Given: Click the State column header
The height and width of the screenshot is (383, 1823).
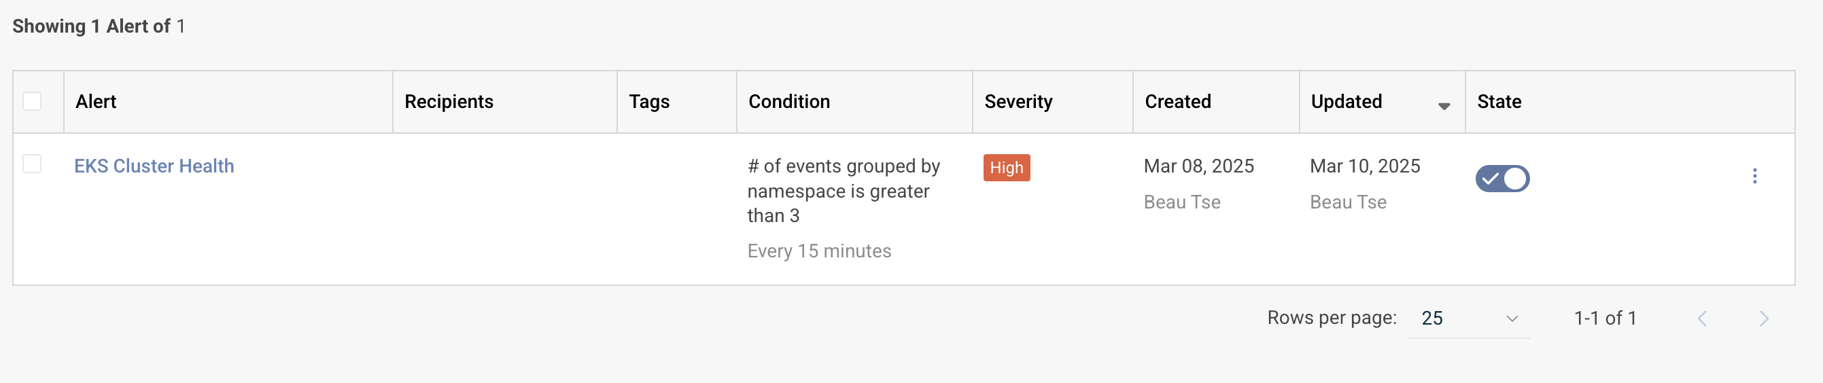Looking at the screenshot, I should 1499,102.
